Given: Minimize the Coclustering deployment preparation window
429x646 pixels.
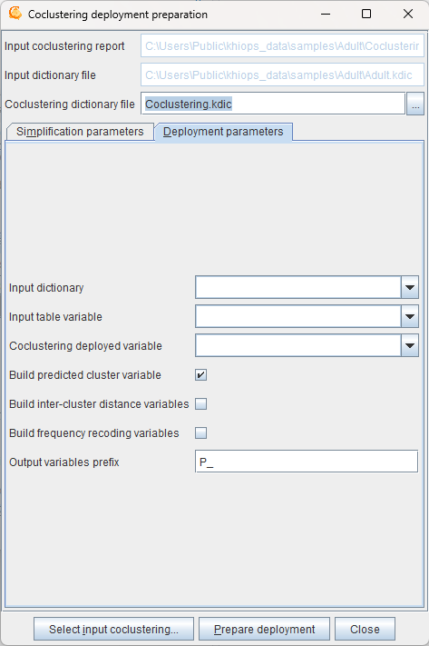Looking at the screenshot, I should 326,14.
